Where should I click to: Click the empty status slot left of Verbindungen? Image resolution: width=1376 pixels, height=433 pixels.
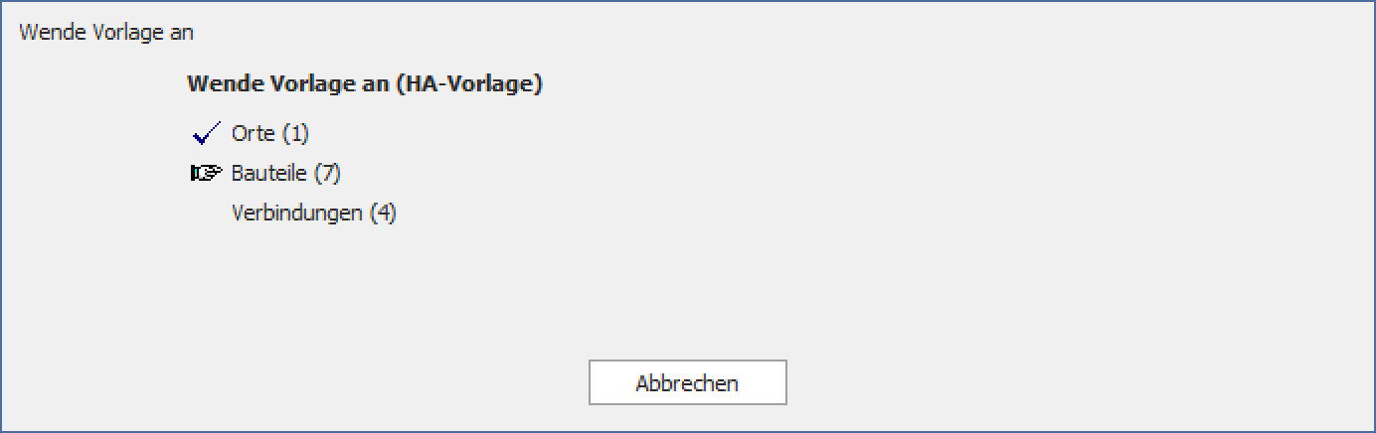(206, 214)
